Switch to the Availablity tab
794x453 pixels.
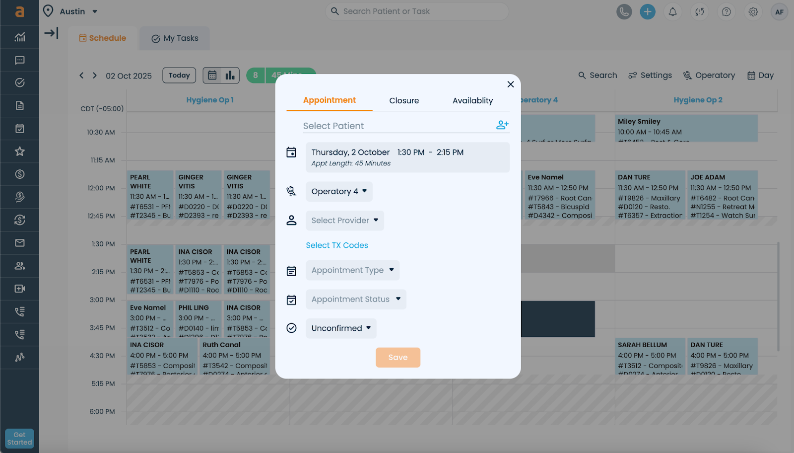[x=472, y=100]
